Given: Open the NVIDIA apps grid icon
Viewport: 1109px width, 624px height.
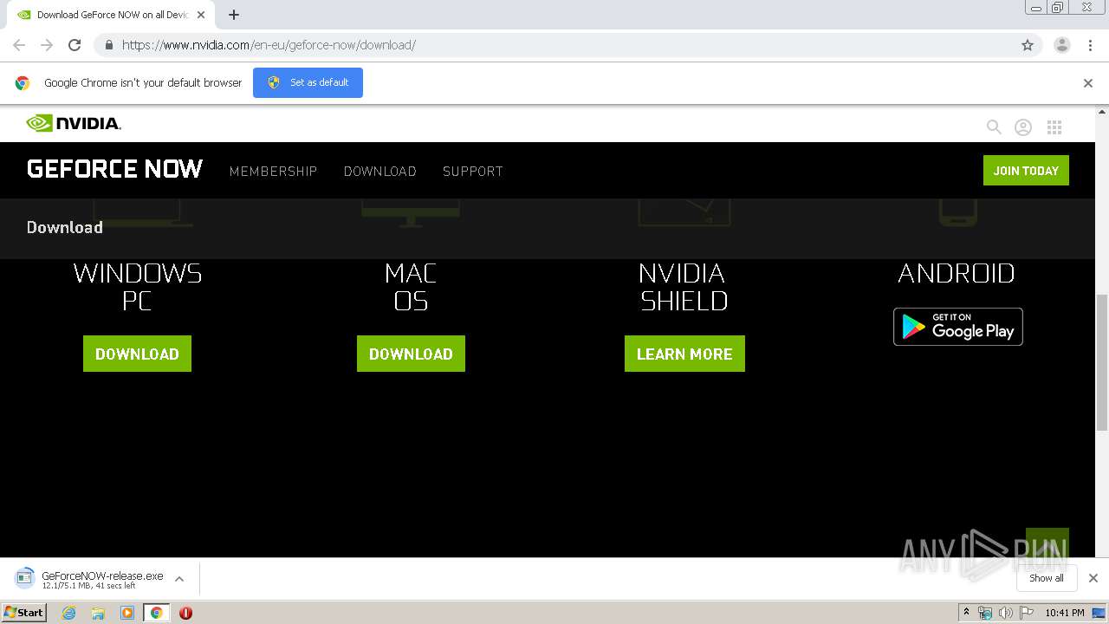Looking at the screenshot, I should tap(1054, 127).
